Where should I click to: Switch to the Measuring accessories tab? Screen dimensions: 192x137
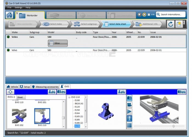pos(45,87)
